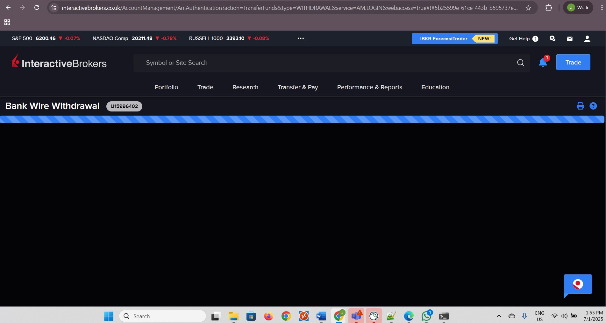Open Microsoft Teams from the taskbar
Screen dimensions: 606x323
[x=356, y=316]
